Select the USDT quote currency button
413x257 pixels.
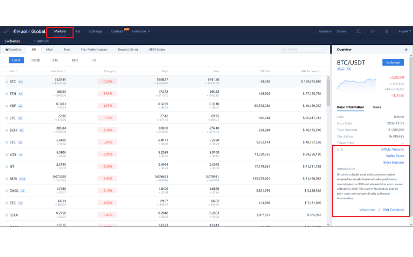[17, 60]
